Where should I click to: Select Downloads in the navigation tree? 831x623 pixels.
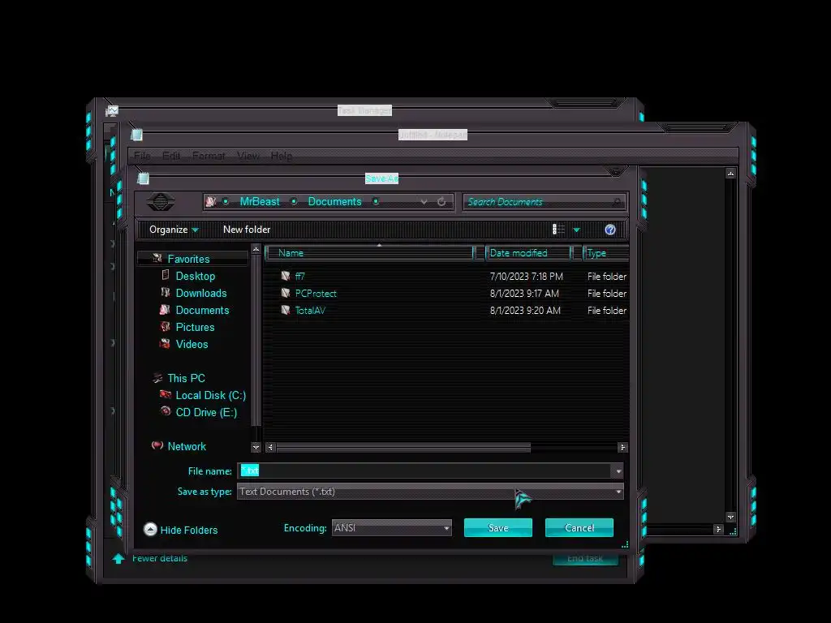(201, 293)
